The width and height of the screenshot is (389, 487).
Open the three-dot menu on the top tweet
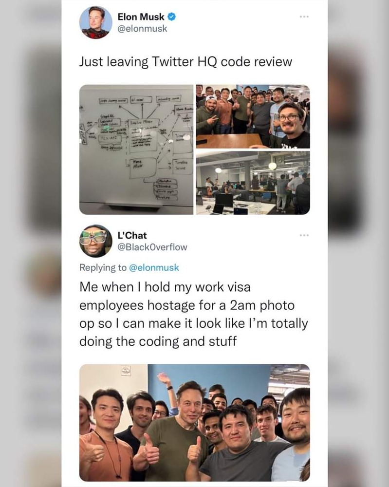304,17
